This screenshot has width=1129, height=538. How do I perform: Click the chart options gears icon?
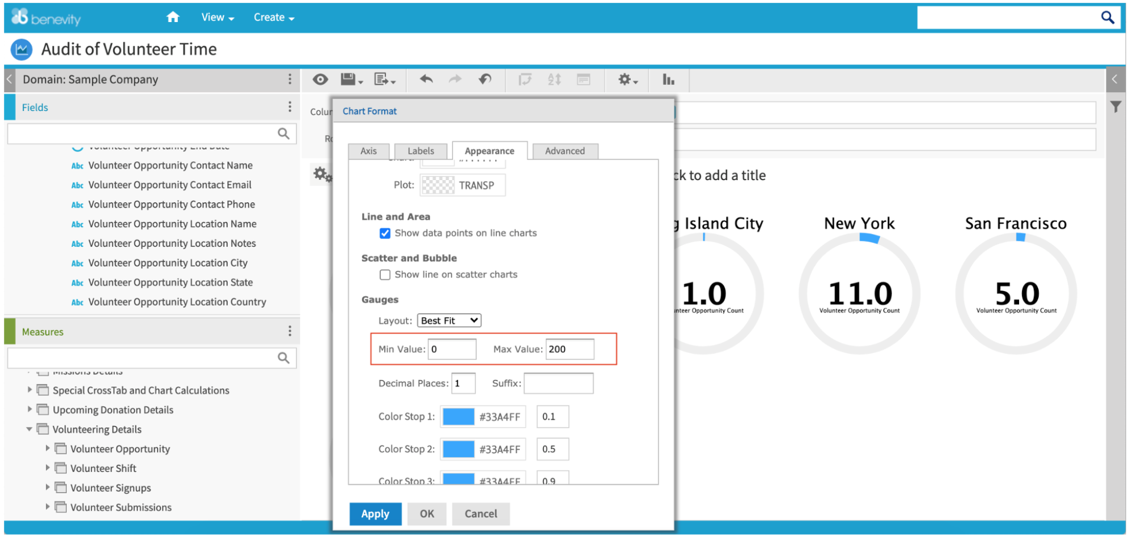click(x=323, y=174)
